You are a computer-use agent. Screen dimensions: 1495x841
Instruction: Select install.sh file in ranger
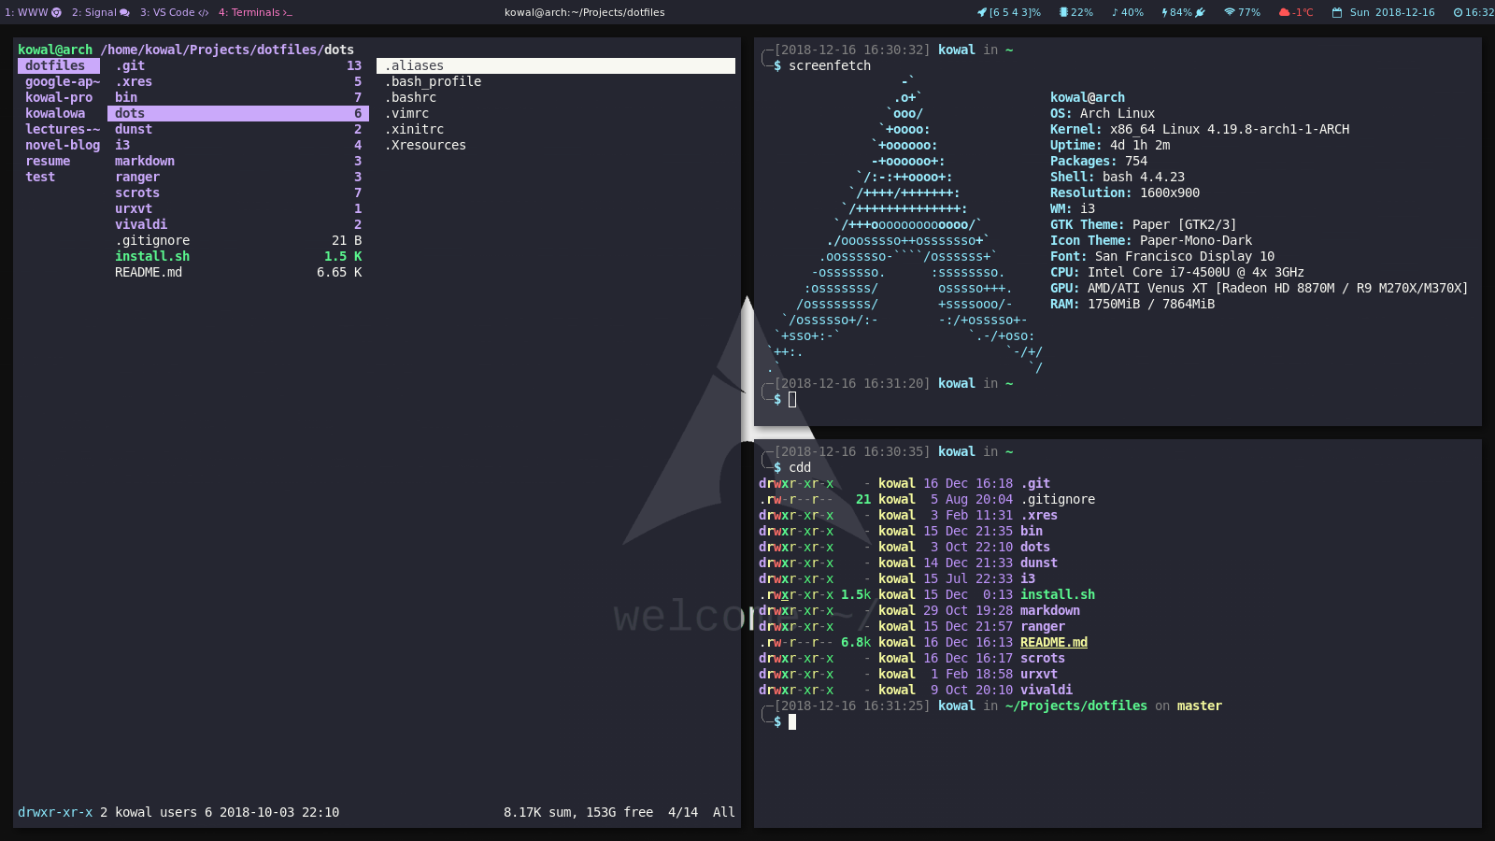pyautogui.click(x=238, y=256)
